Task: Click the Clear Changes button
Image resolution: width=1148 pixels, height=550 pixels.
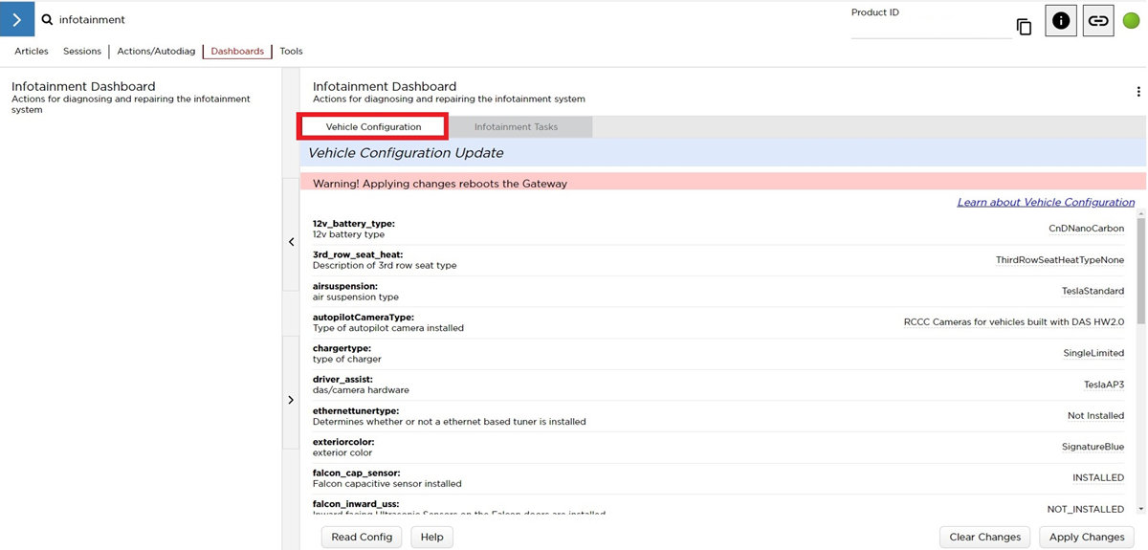Action: (985, 537)
